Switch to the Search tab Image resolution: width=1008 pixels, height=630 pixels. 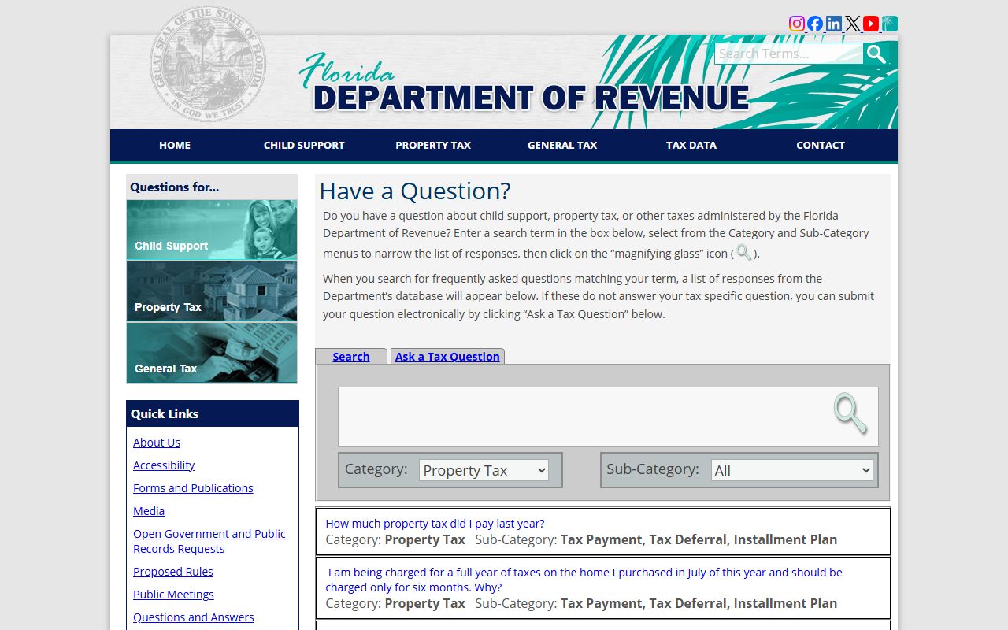pyautogui.click(x=351, y=357)
